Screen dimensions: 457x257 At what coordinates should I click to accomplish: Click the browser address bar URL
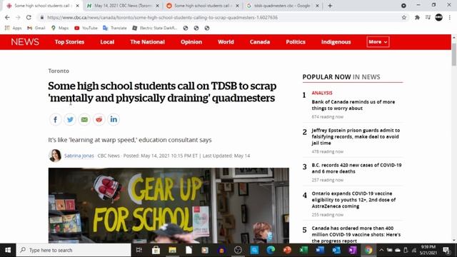coord(162,17)
